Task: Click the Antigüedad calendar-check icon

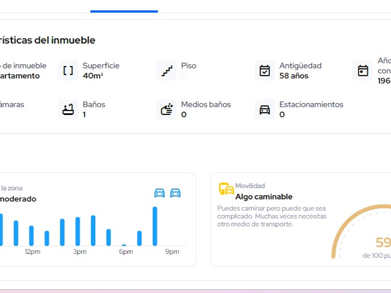Action: (x=264, y=71)
